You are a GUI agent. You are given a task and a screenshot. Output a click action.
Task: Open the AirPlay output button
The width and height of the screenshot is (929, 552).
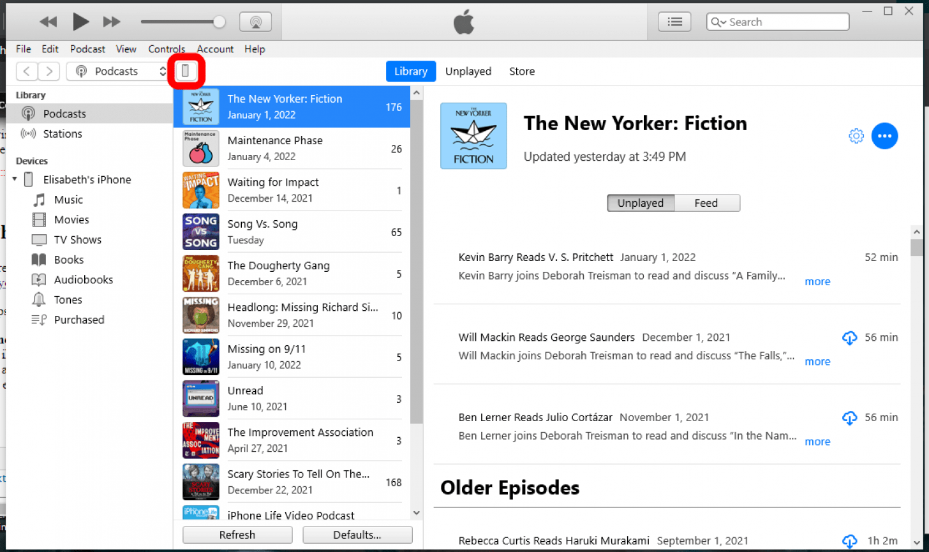pos(255,22)
